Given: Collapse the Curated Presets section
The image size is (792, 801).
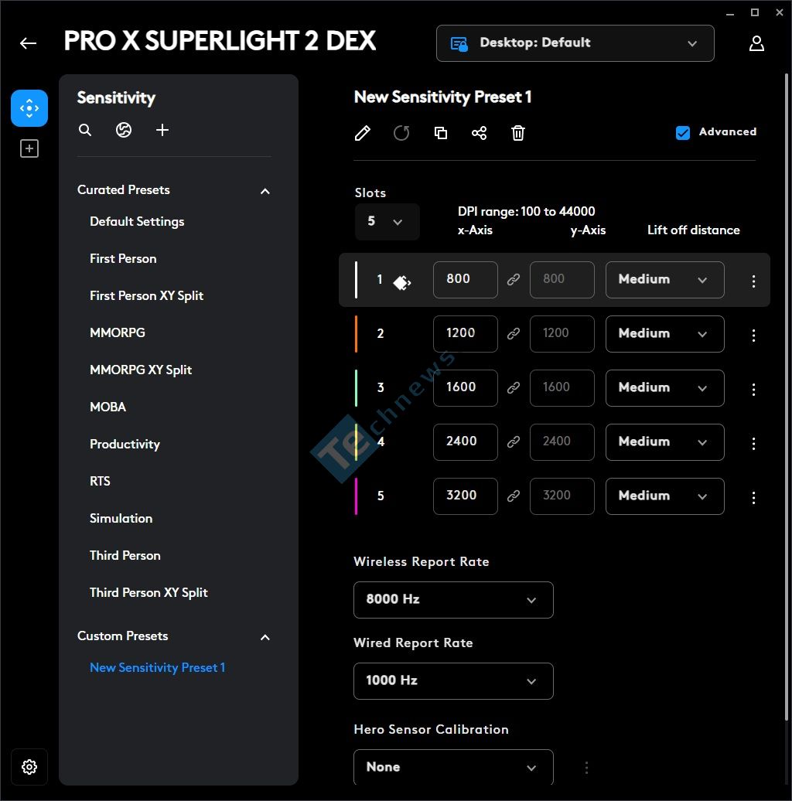Looking at the screenshot, I should coord(265,191).
